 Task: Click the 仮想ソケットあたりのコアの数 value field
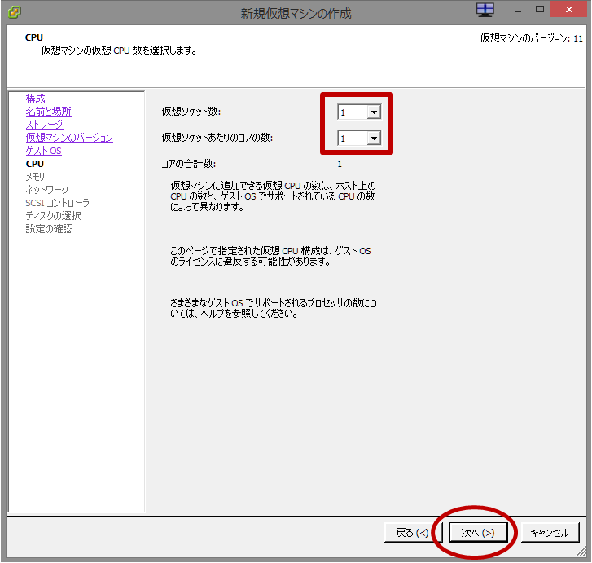(353, 138)
